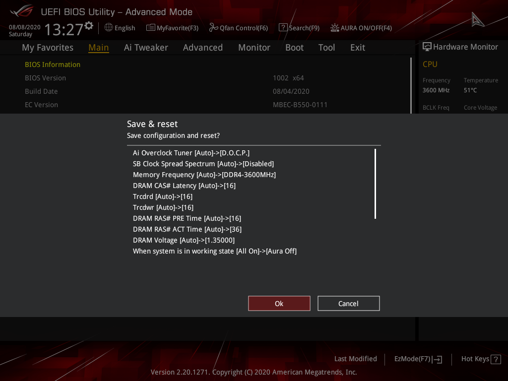Image resolution: width=508 pixels, height=381 pixels.
Task: Click DRAM RAS# ACT Time line
Action: coord(187,229)
